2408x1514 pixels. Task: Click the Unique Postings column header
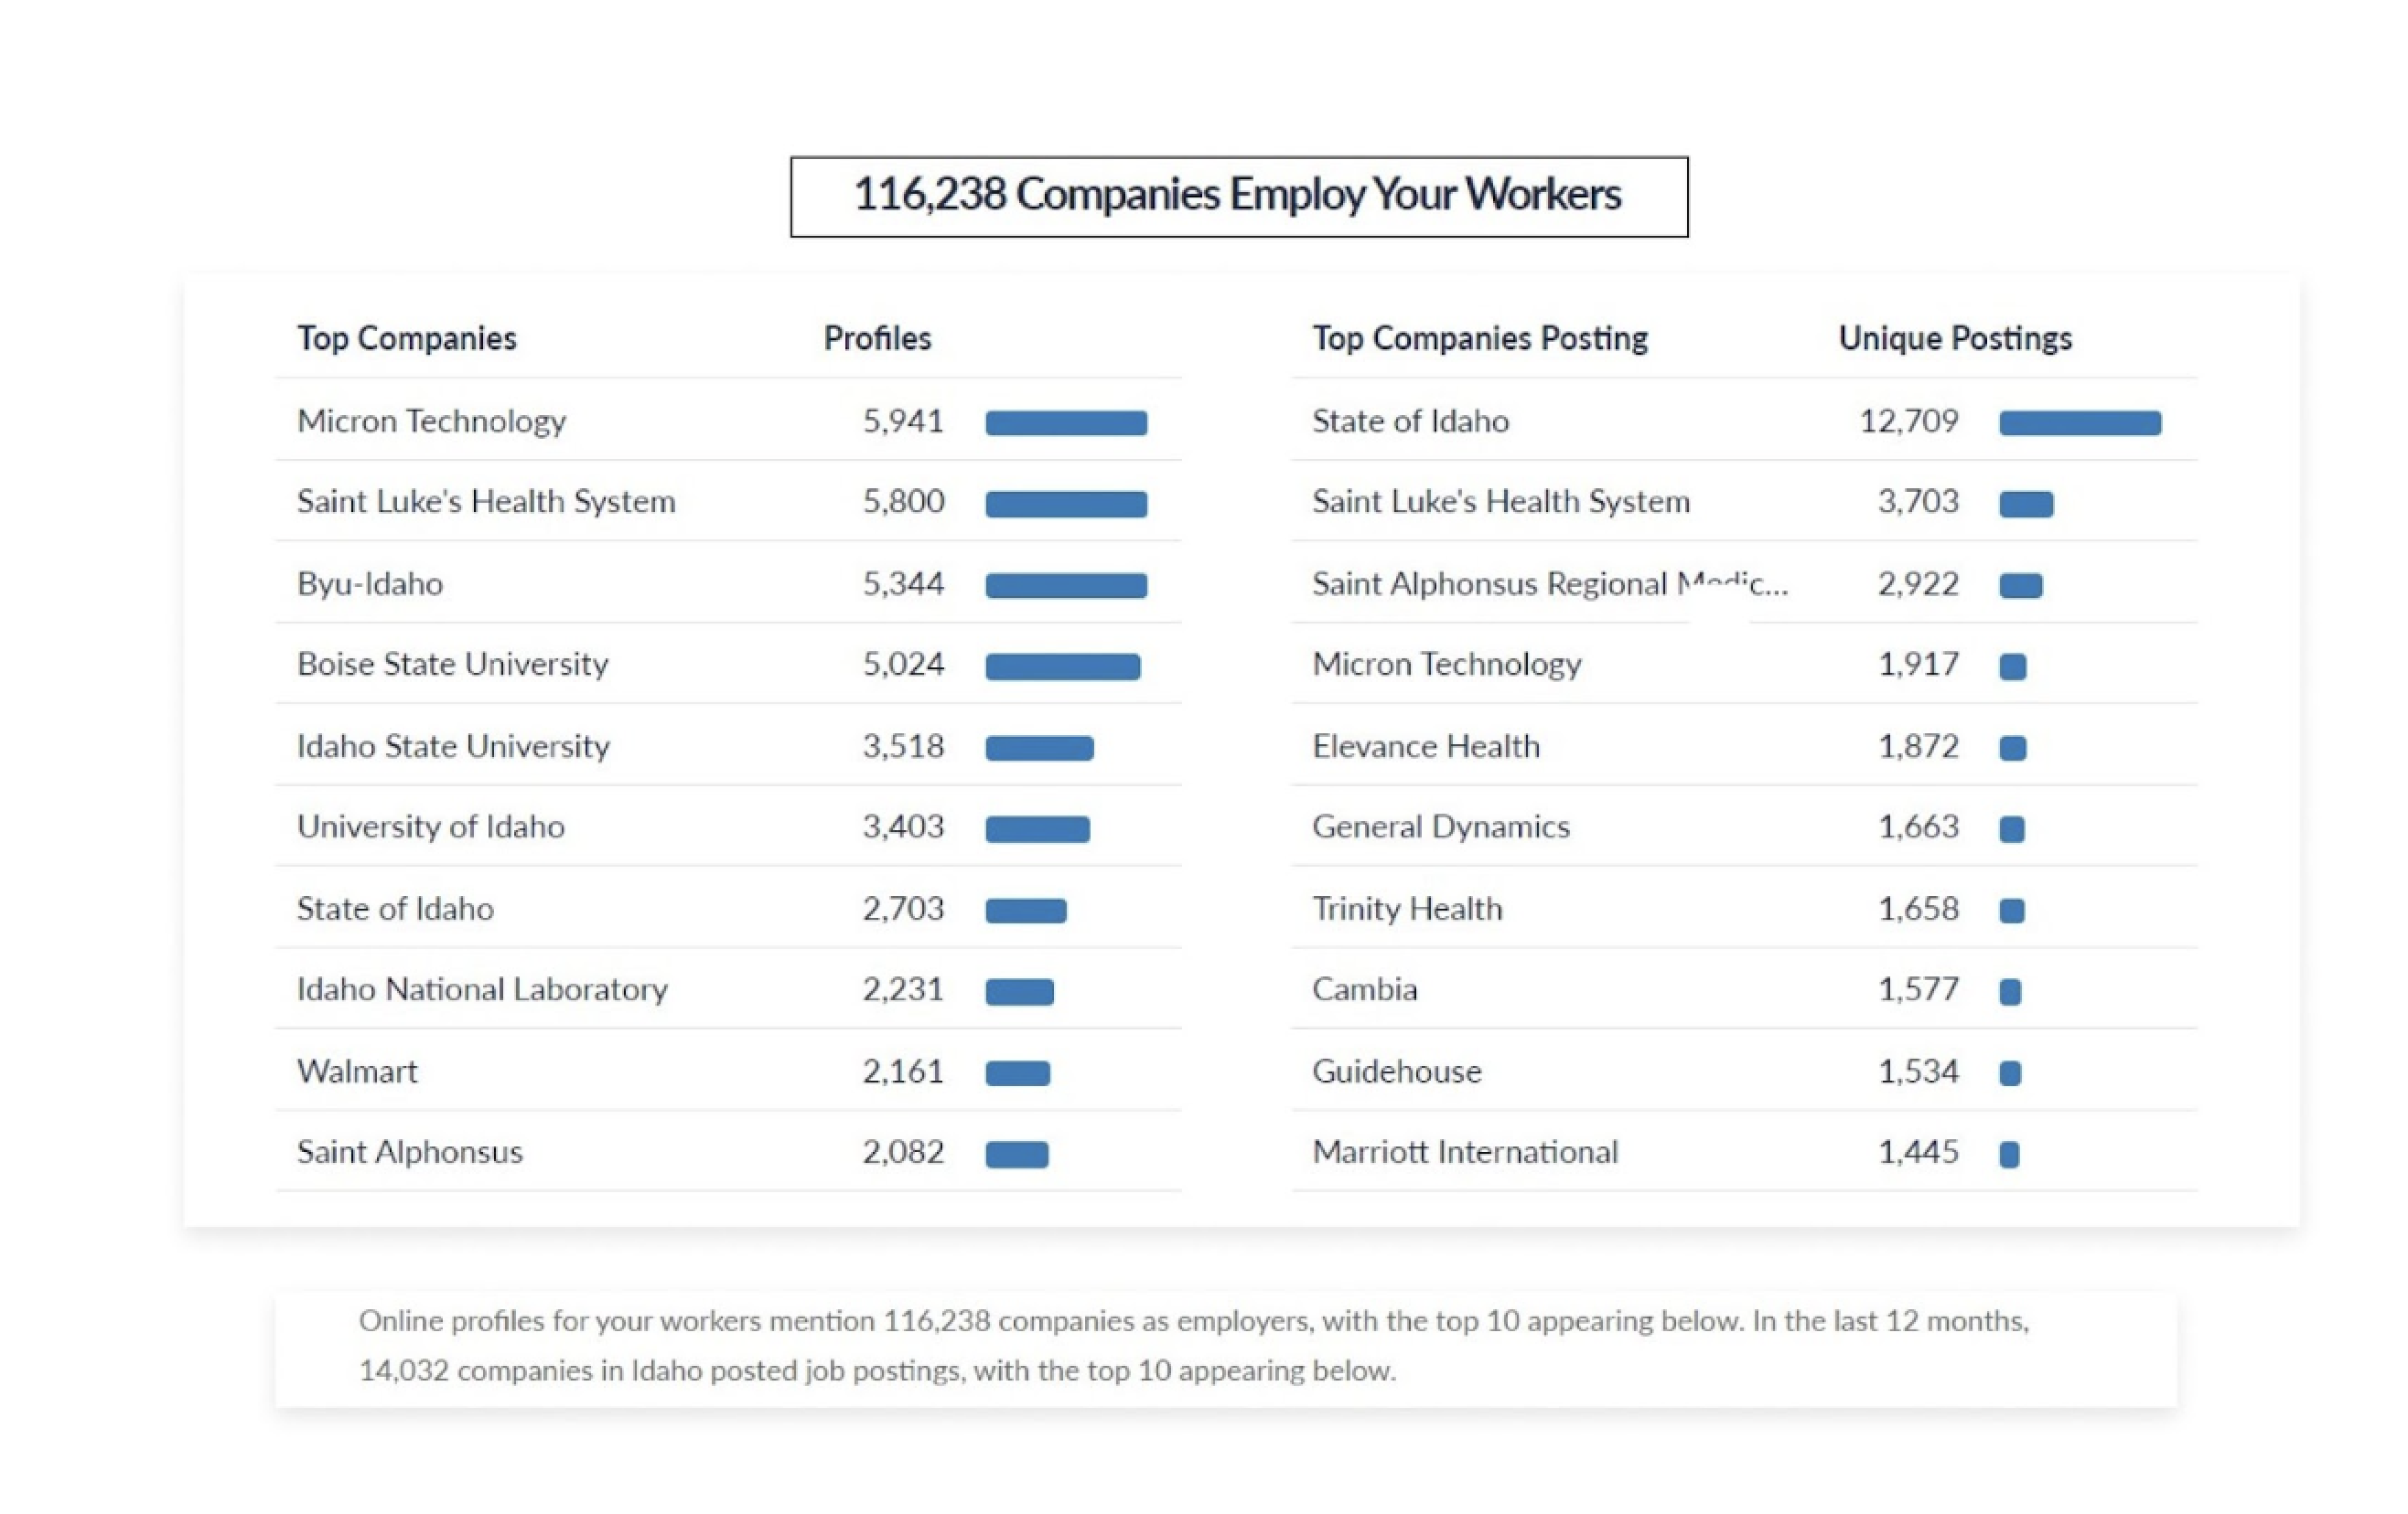1955,339
